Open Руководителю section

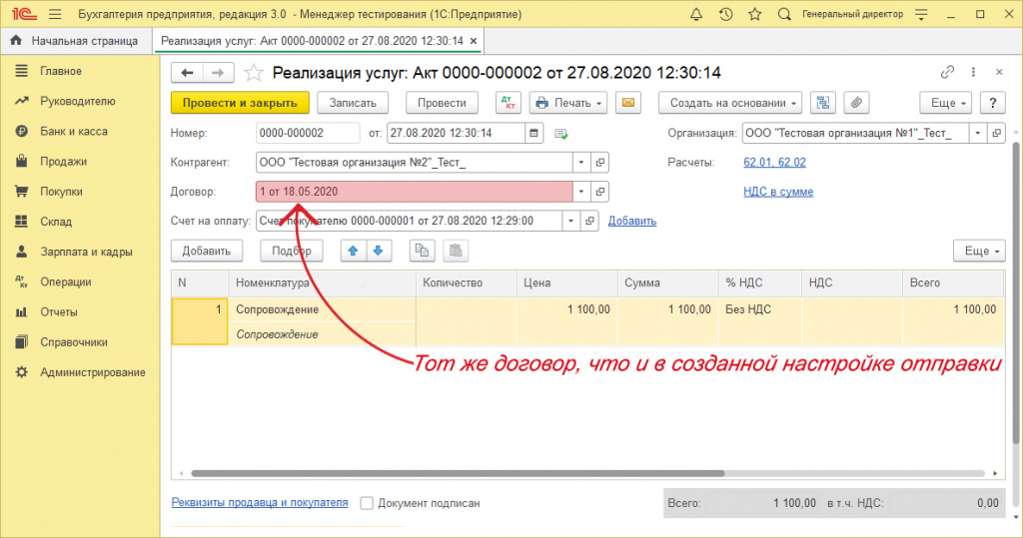[78, 101]
